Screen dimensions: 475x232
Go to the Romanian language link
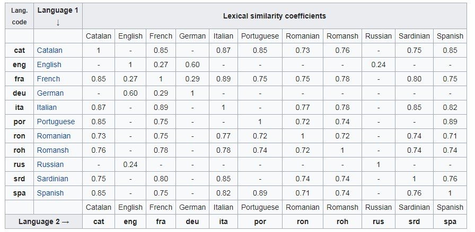click(x=54, y=136)
